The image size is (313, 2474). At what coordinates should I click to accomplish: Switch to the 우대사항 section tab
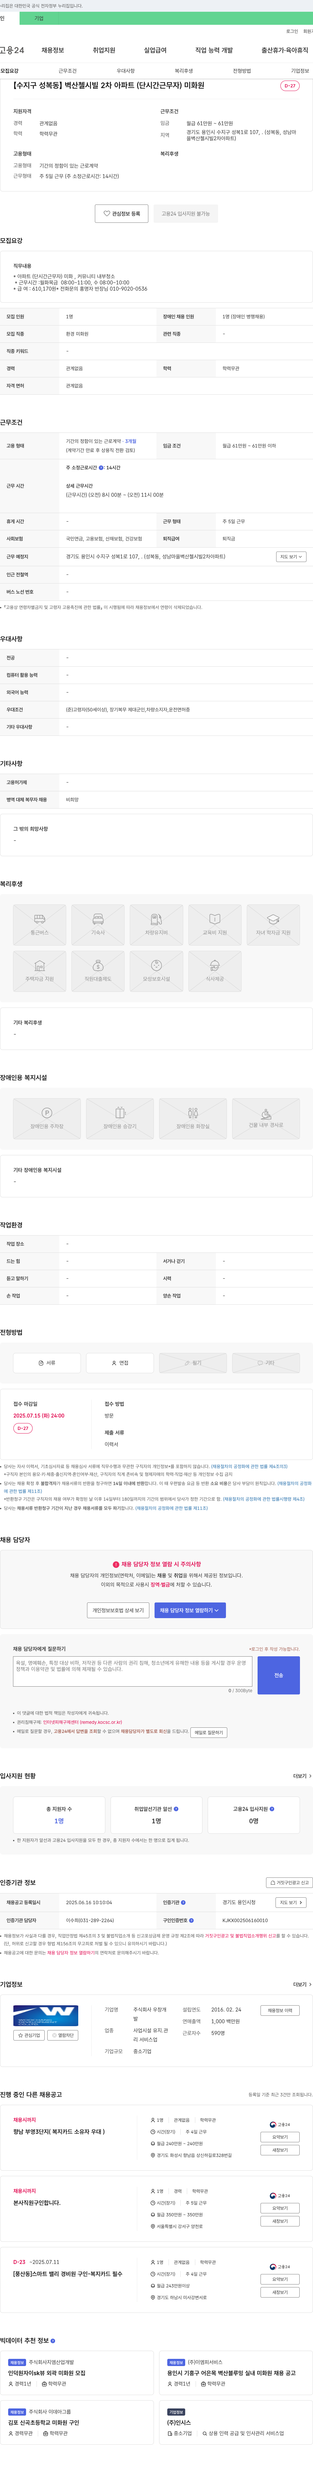[126, 71]
